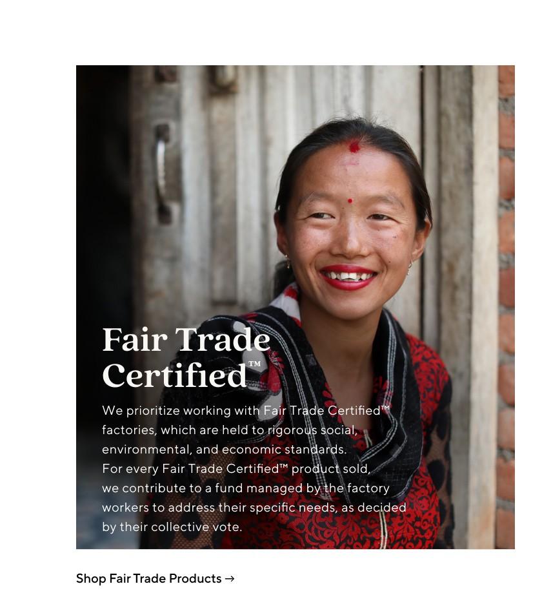
Task: Click the brick wall edge of the photo
Action: 506,307
